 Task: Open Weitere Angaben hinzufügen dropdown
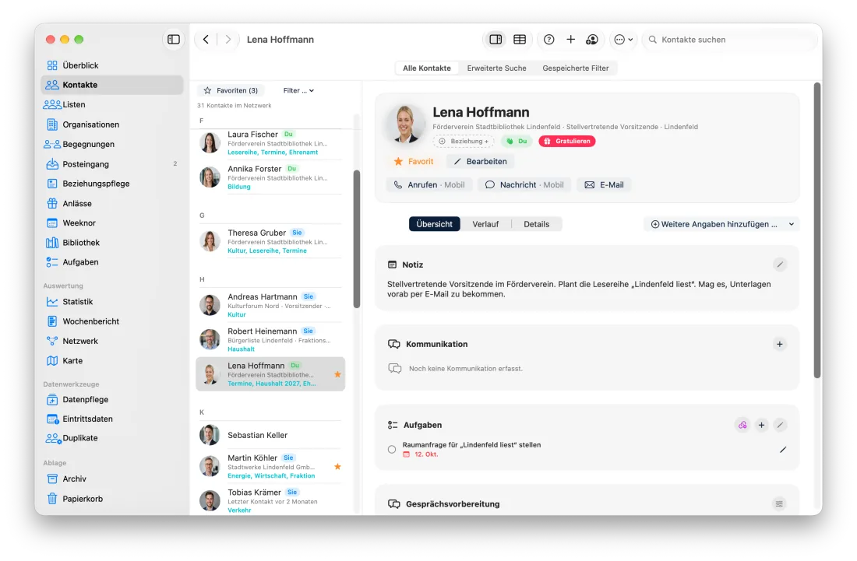[721, 224]
